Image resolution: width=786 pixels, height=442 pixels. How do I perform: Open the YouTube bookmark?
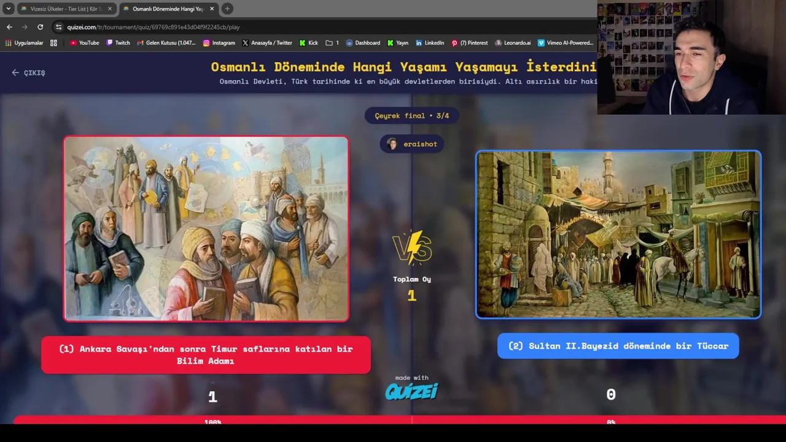click(84, 43)
